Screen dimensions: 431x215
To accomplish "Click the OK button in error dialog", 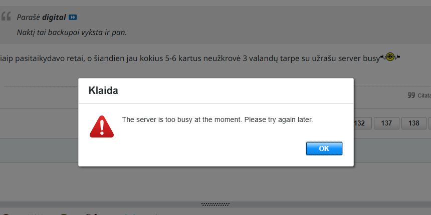I will 324,148.
